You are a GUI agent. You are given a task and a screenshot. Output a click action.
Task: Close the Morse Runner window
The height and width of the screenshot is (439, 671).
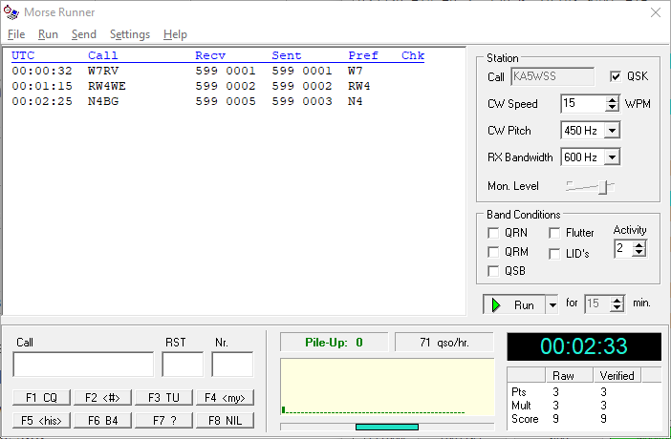pos(655,12)
